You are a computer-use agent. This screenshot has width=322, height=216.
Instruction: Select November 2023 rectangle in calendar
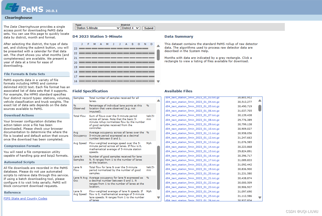(145, 48)
